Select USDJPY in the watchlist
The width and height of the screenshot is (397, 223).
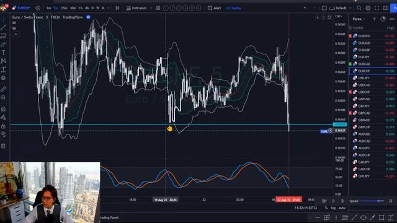click(373, 78)
